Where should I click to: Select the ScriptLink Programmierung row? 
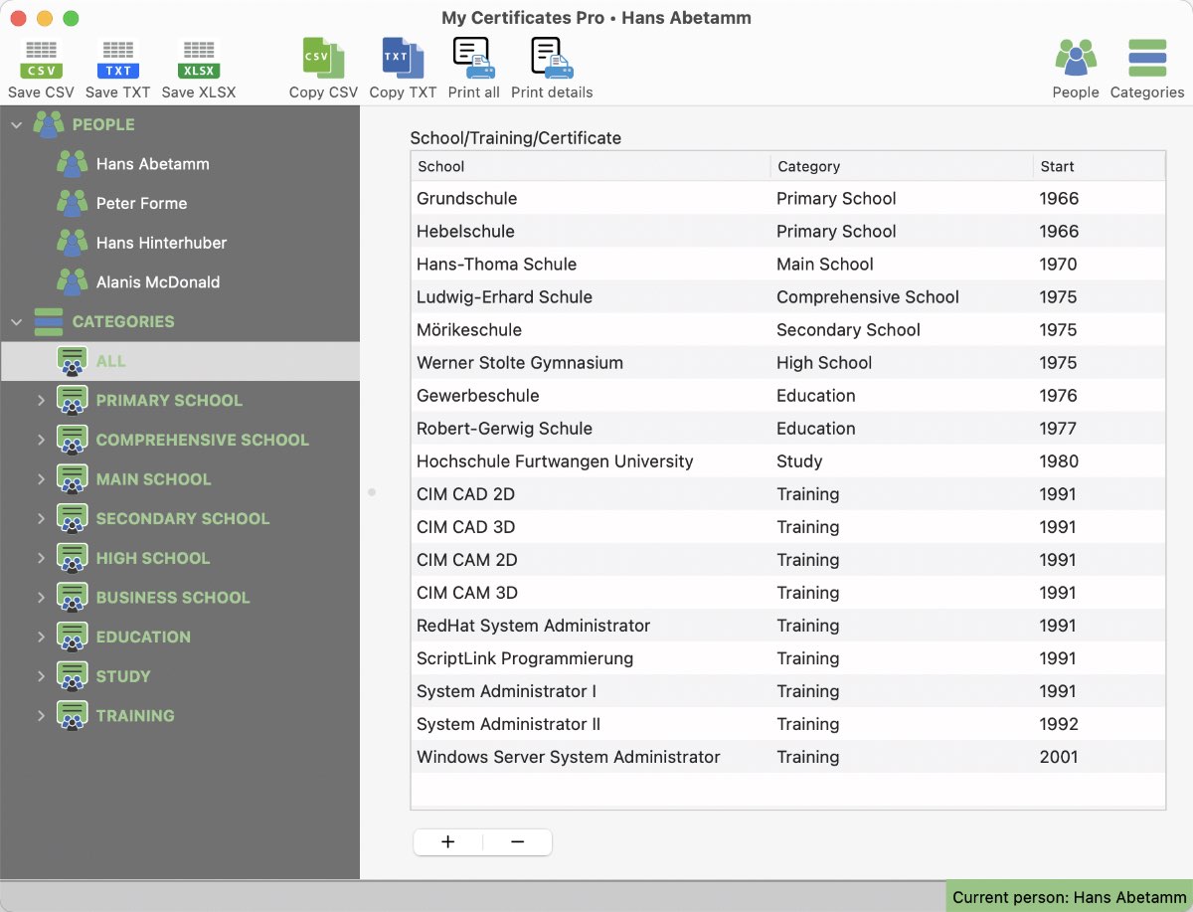[787, 657]
